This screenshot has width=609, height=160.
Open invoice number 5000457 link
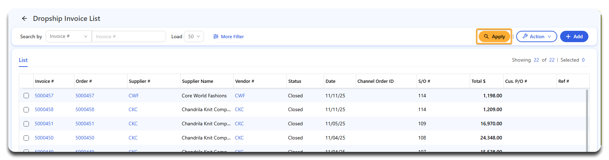coord(44,96)
